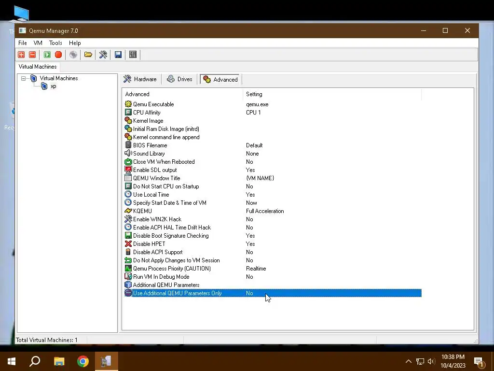Show hidden system tray icons

pos(408,361)
